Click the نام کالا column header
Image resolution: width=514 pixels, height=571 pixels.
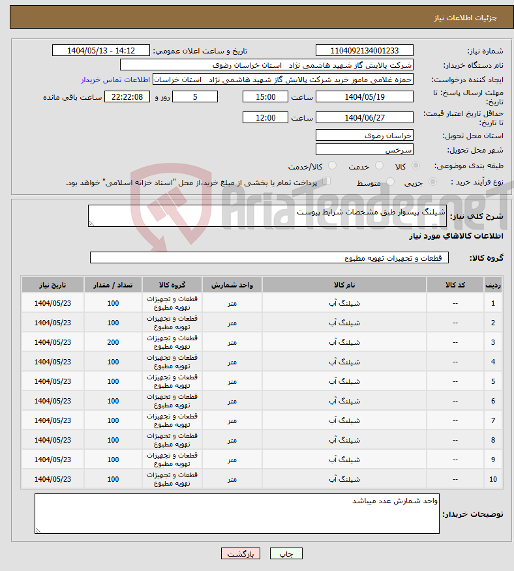pyautogui.click(x=344, y=285)
